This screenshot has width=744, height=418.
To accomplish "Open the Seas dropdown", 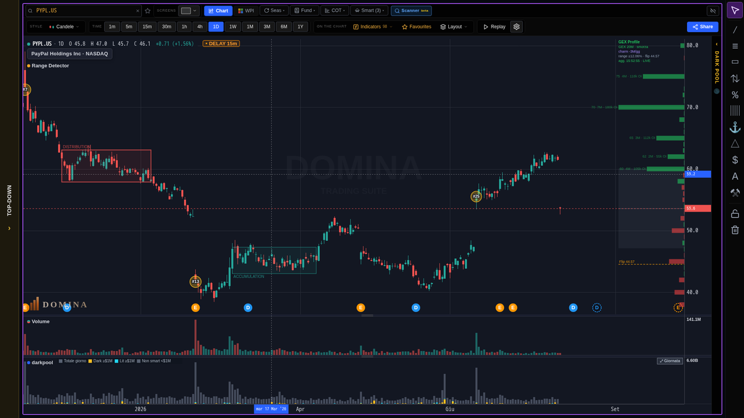I will [x=274, y=11].
